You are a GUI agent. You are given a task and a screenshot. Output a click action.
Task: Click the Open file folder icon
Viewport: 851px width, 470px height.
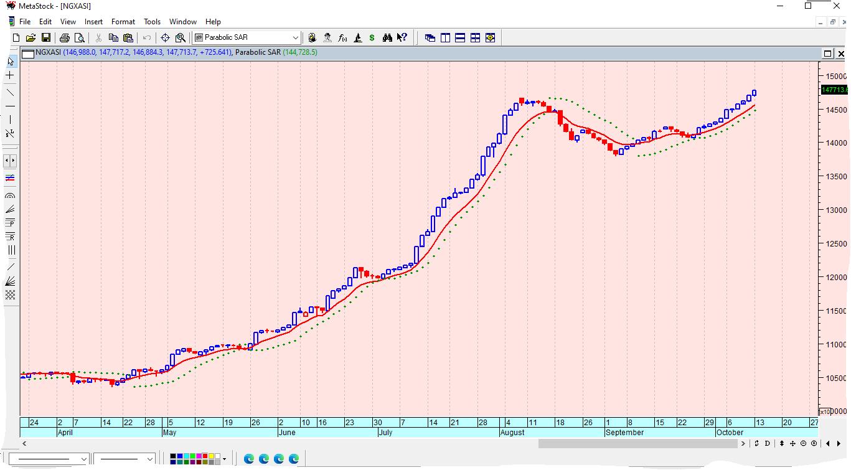coord(31,38)
